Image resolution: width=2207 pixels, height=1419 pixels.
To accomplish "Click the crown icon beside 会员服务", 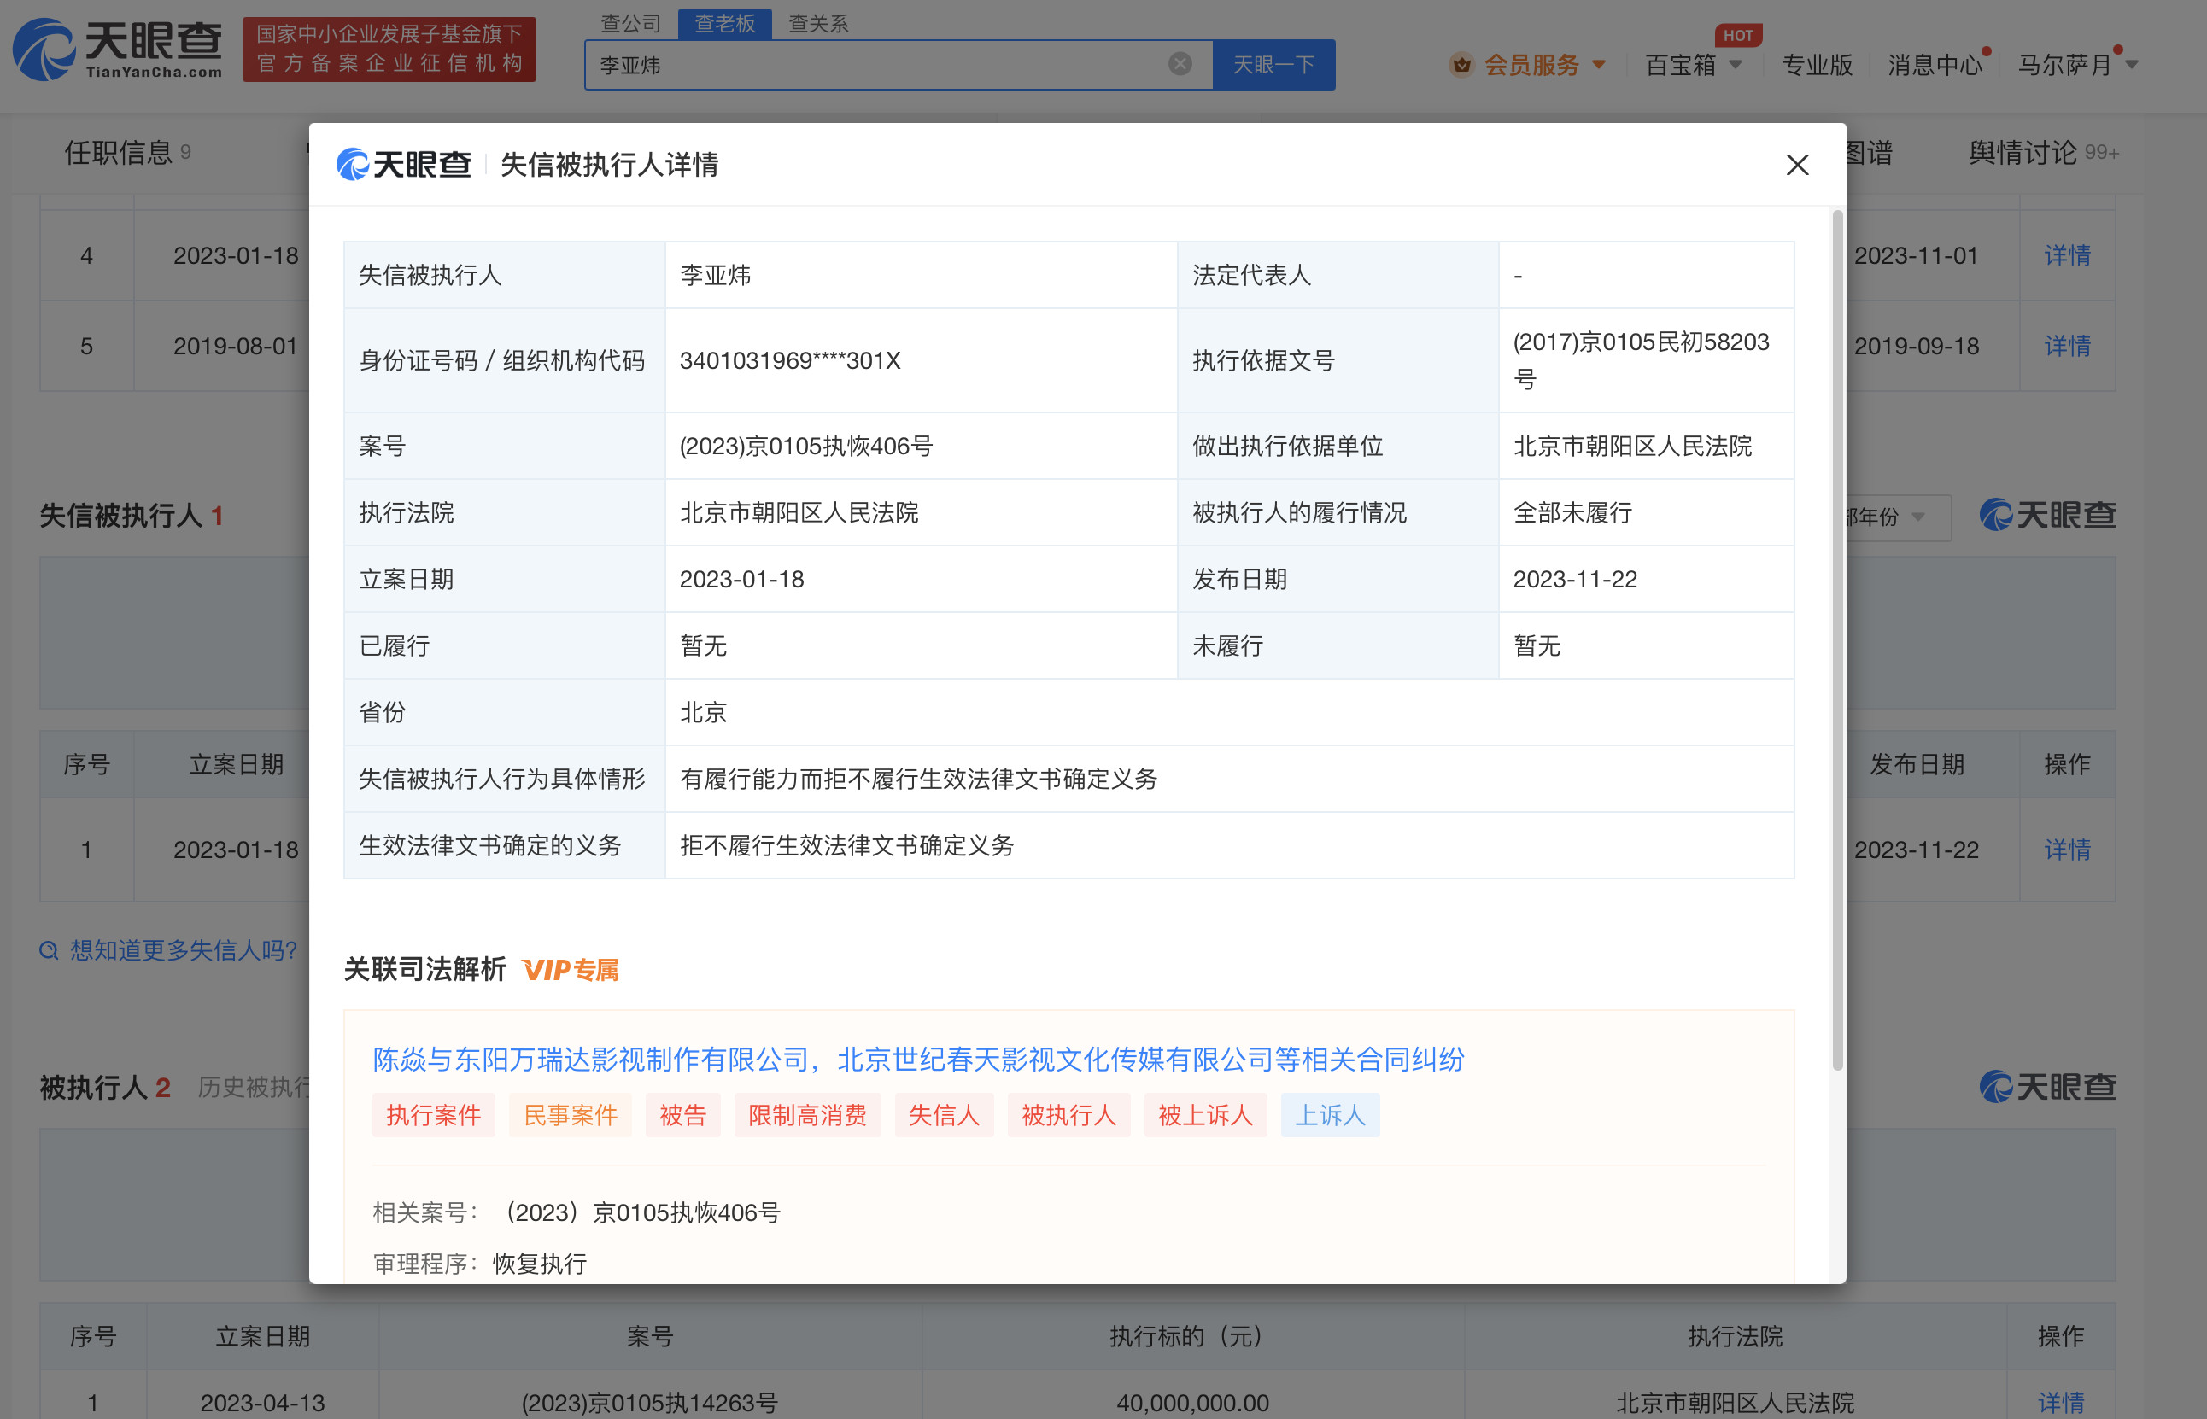I will [x=1461, y=65].
